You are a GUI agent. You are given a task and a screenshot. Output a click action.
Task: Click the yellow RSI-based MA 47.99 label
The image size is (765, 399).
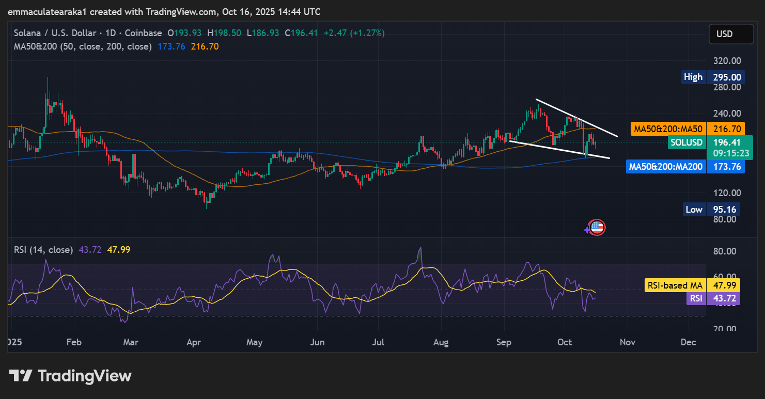[x=692, y=285]
